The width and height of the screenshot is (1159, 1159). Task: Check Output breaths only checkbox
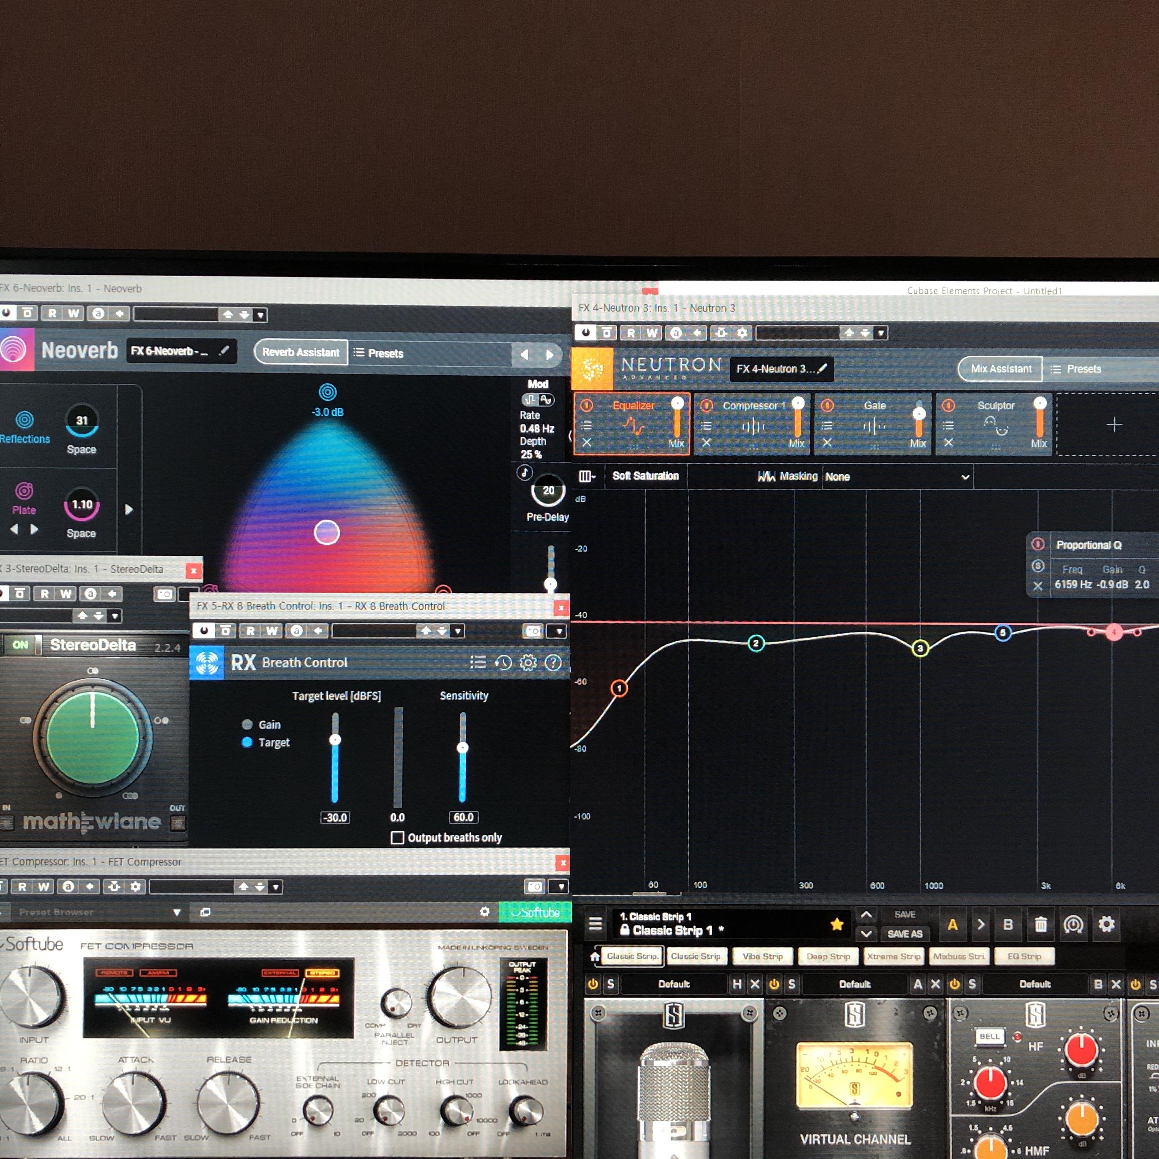pos(397,837)
